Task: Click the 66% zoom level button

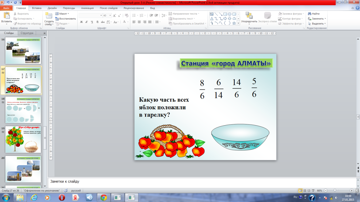Action: tap(319, 190)
